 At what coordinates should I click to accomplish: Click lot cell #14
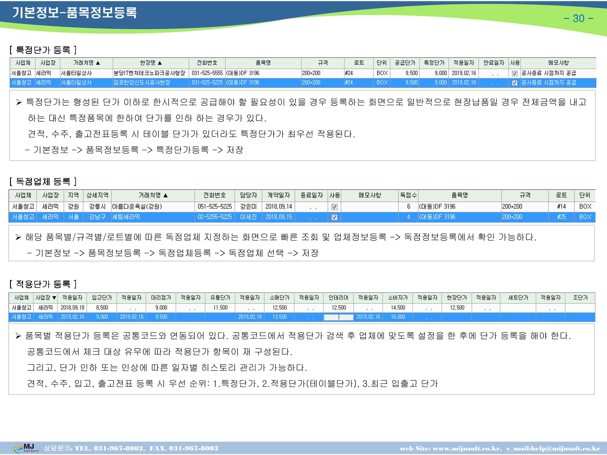(x=561, y=207)
